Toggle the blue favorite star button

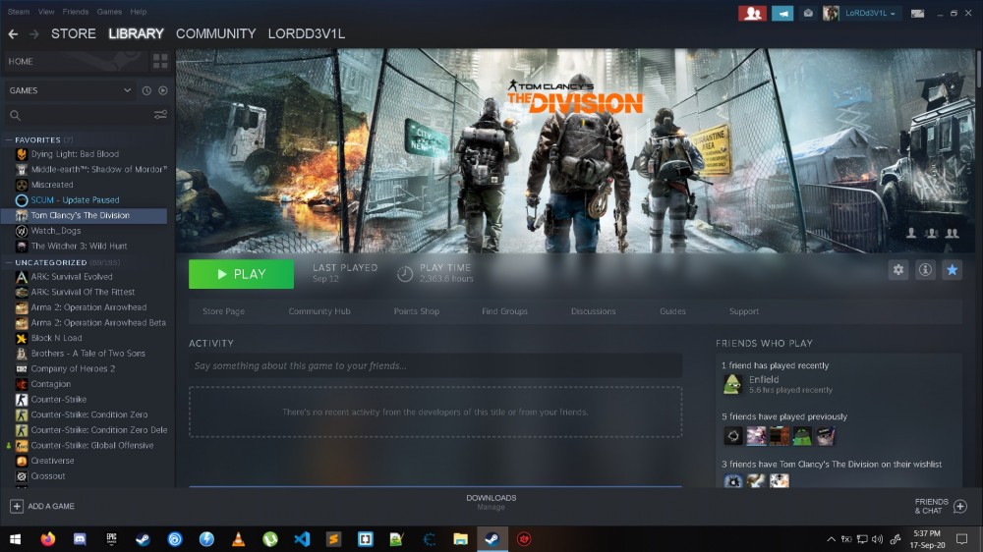pos(952,270)
